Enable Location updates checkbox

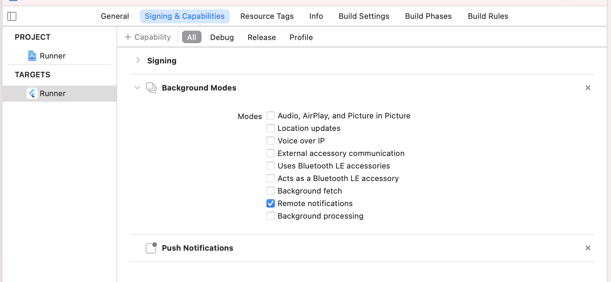coord(271,128)
